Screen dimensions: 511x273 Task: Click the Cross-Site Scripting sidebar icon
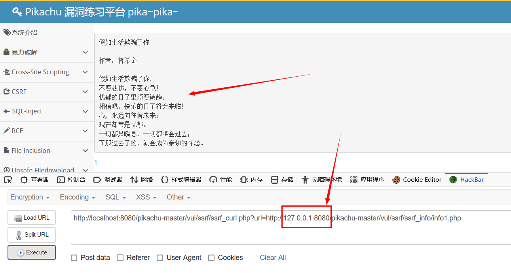pyautogui.click(x=6, y=72)
